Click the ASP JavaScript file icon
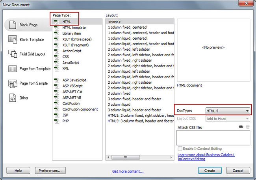The width and height of the screenshot is (256, 180). coord(56,80)
